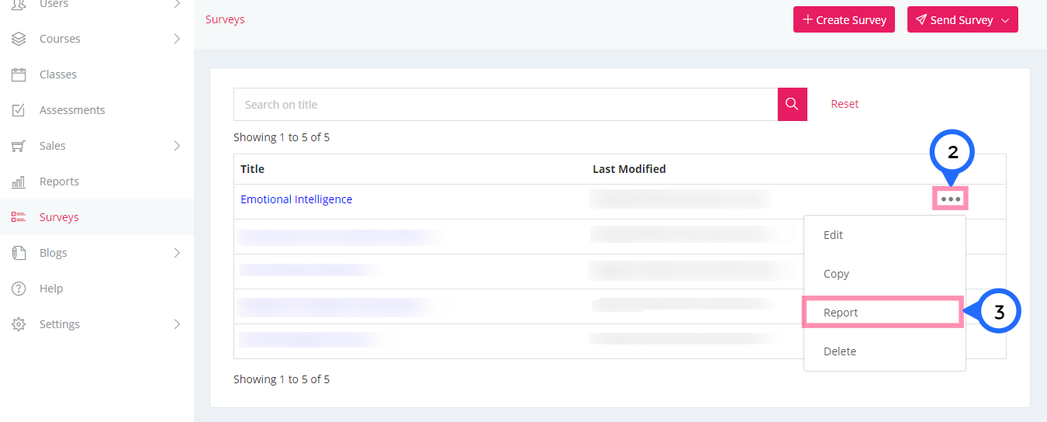Viewport: 1047px width, 422px height.
Task: Click the Send Survey button label
Action: point(962,20)
